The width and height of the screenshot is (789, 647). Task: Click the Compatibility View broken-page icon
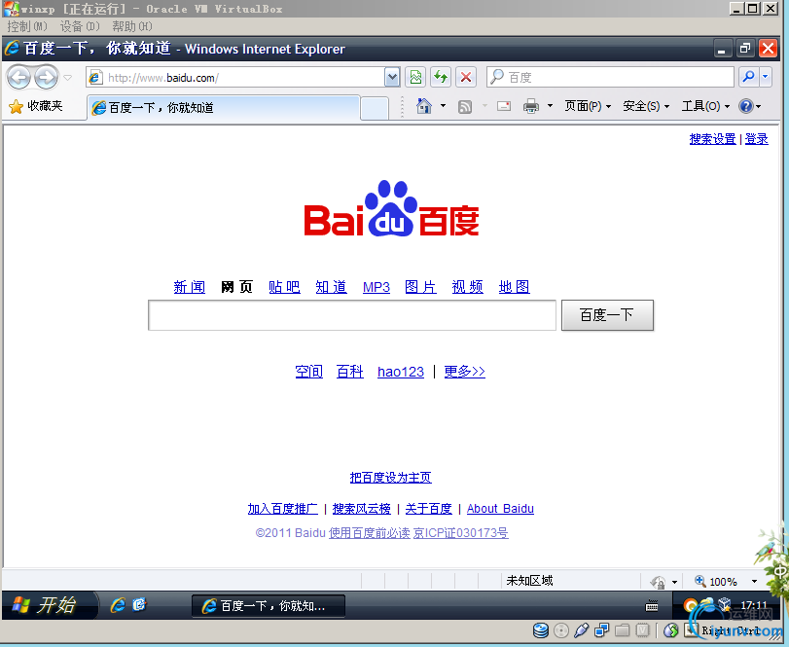tap(415, 78)
